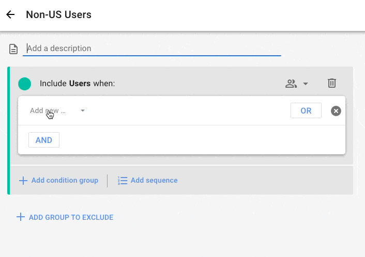Click the caret beside Add new condition
The width and height of the screenshot is (365, 257).
(x=83, y=110)
